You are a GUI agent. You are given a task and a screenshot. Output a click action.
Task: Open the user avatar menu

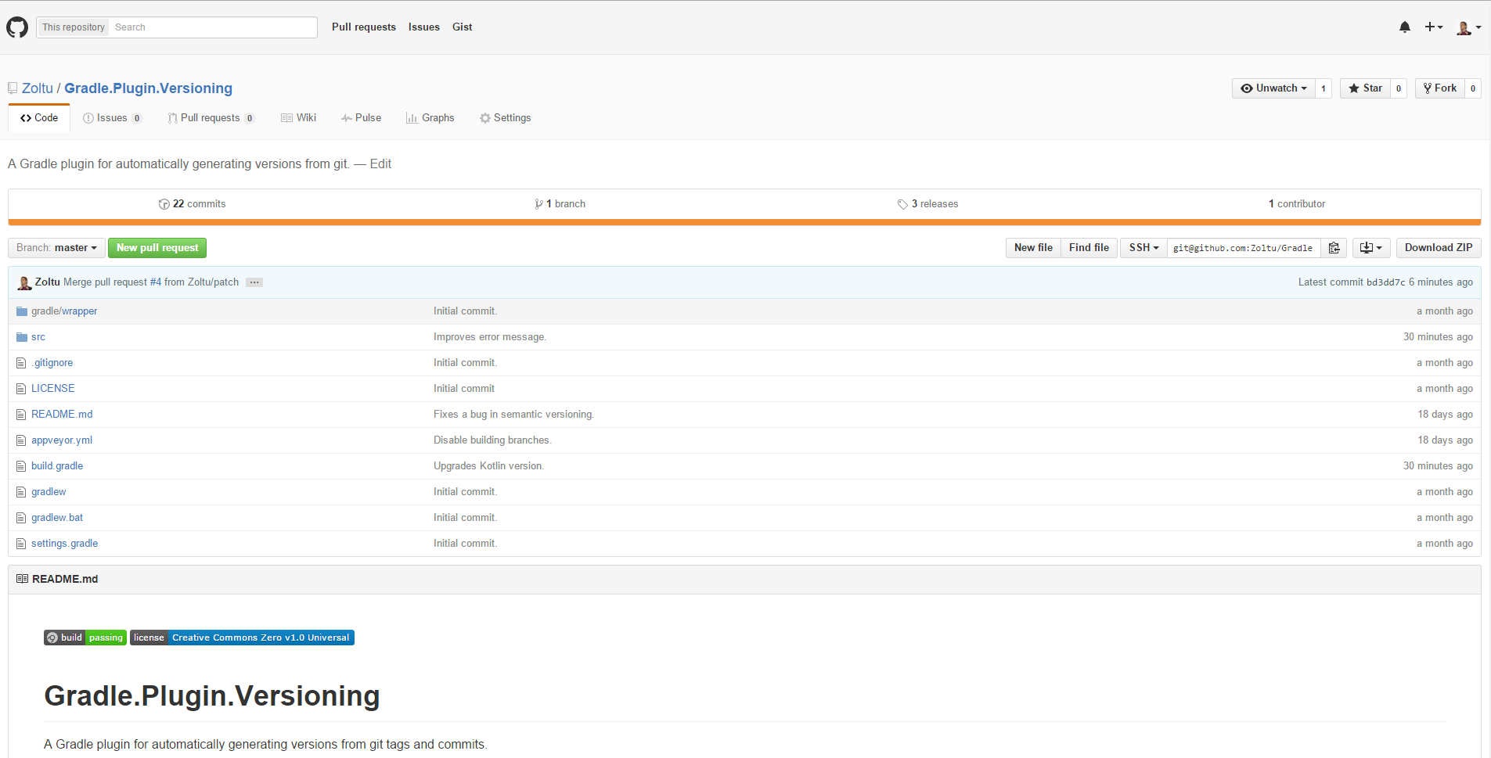pyautogui.click(x=1468, y=27)
